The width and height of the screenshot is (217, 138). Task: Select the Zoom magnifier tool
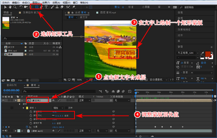tap(15, 7)
